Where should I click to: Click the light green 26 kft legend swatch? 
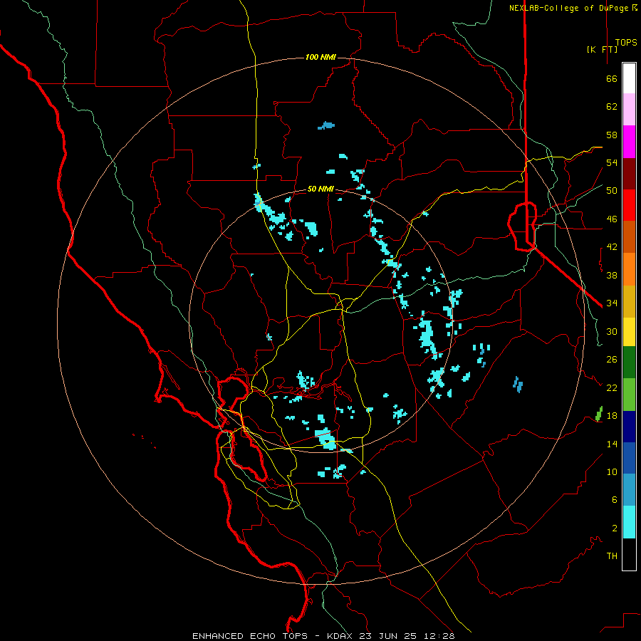coord(629,395)
